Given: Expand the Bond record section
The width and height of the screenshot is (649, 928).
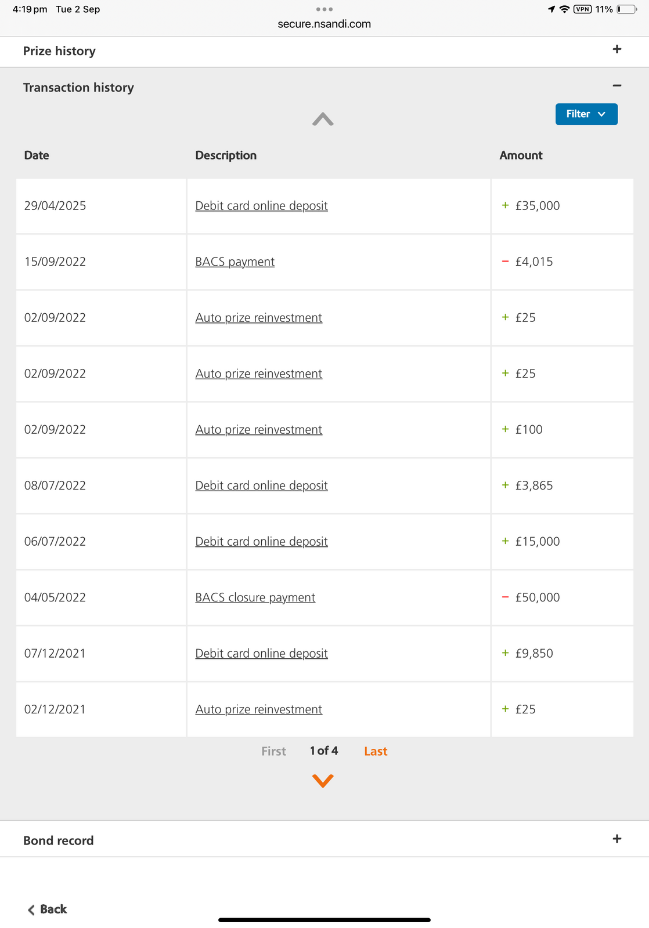Looking at the screenshot, I should point(616,839).
